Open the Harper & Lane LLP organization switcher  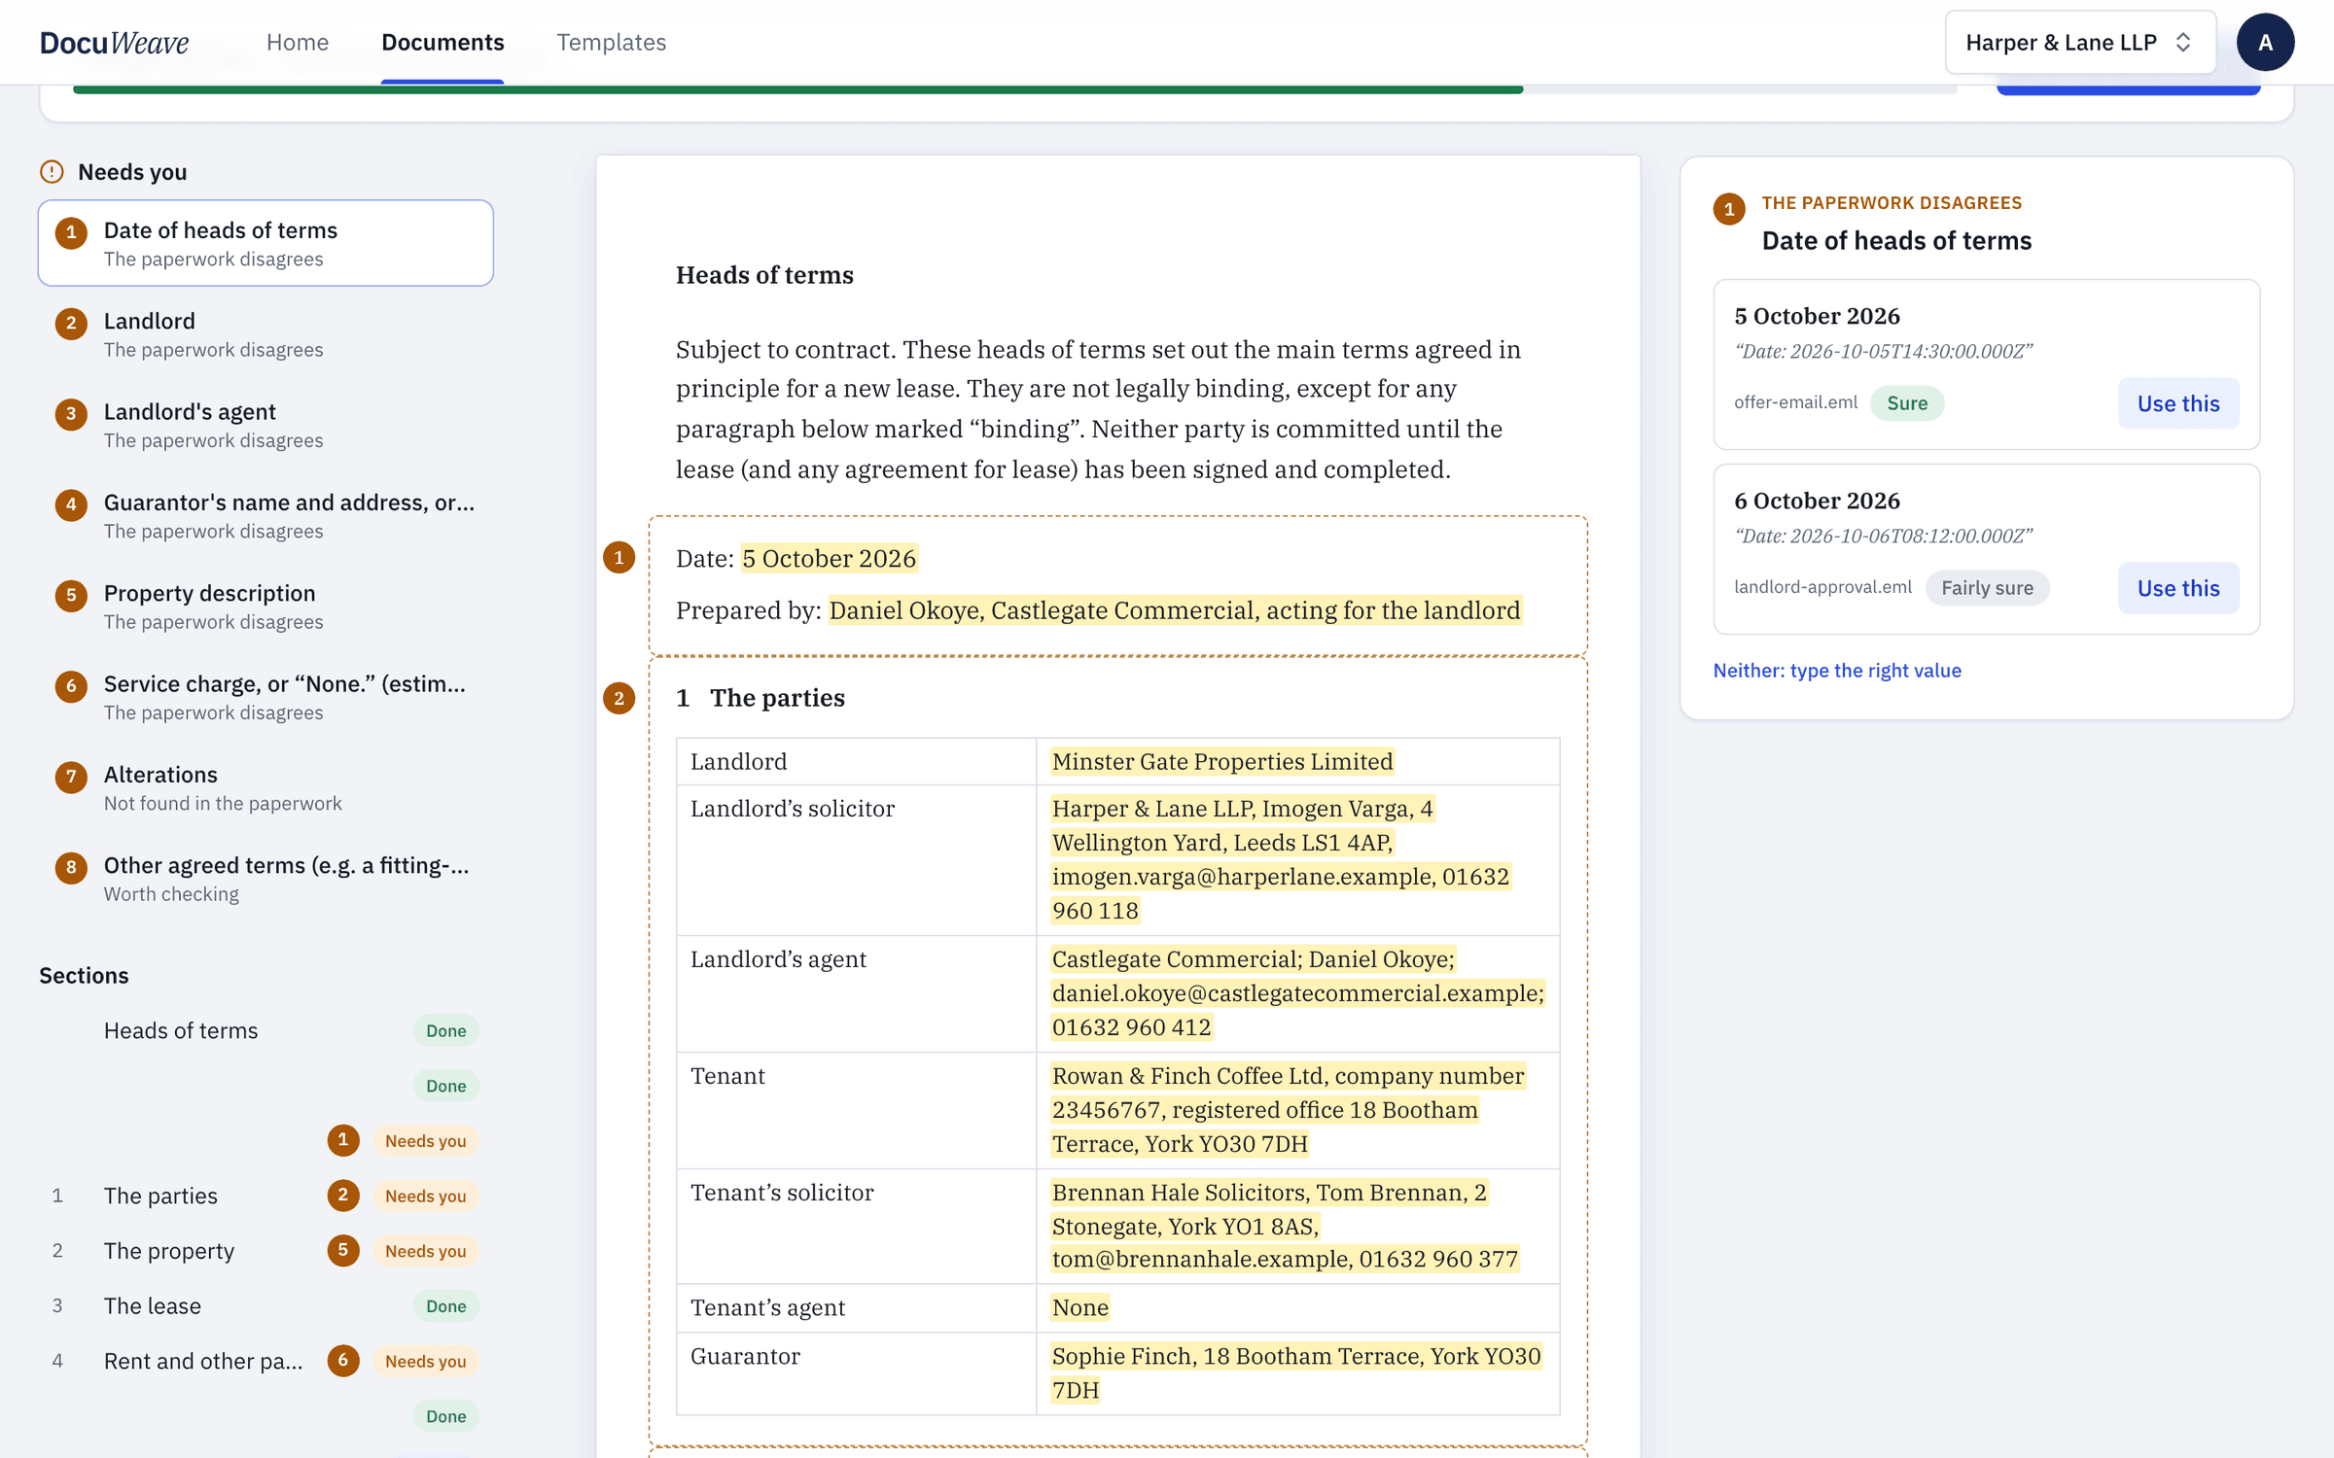point(2080,42)
